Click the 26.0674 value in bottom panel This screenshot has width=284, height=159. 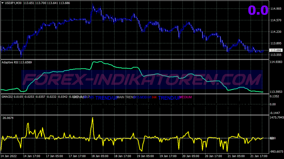(8, 118)
